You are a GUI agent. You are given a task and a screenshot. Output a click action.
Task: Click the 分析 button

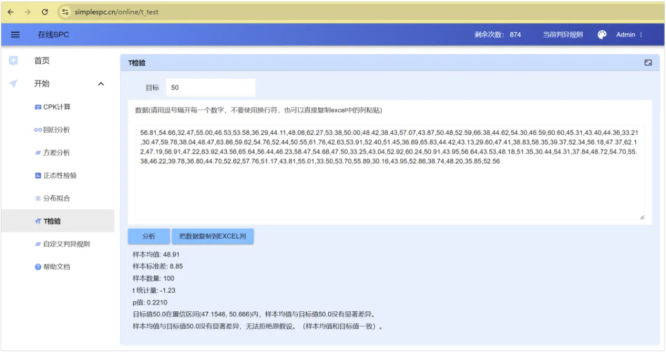tap(149, 237)
